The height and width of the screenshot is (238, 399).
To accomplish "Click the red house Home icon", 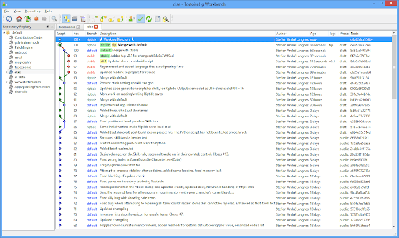I will point(19,19).
